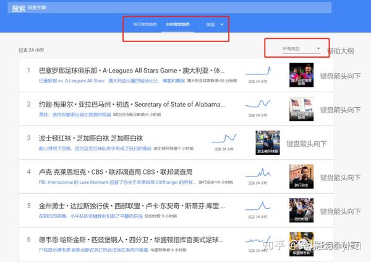The image size is (371, 262).
Task: Click the 搜索 探索主题 search box
Action: pyautogui.click(x=169, y=8)
